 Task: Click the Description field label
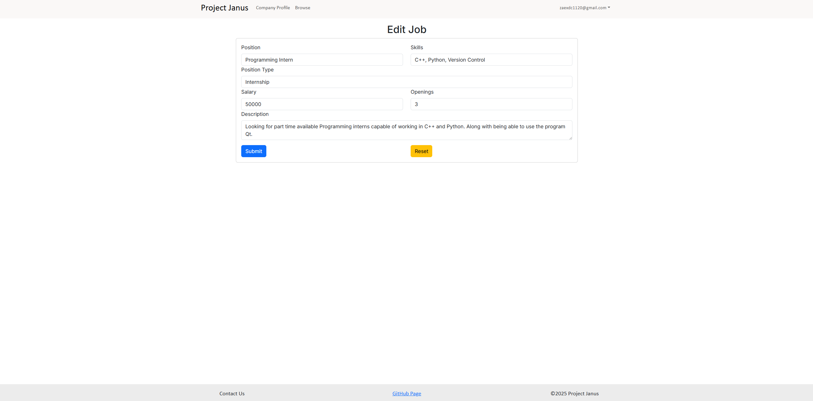click(x=255, y=114)
